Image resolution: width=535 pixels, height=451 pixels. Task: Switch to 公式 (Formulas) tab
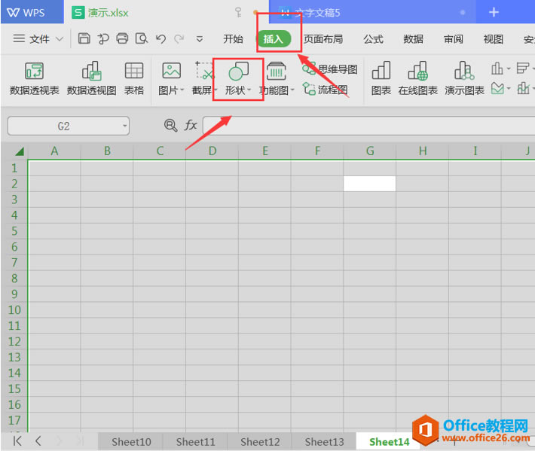click(x=373, y=39)
